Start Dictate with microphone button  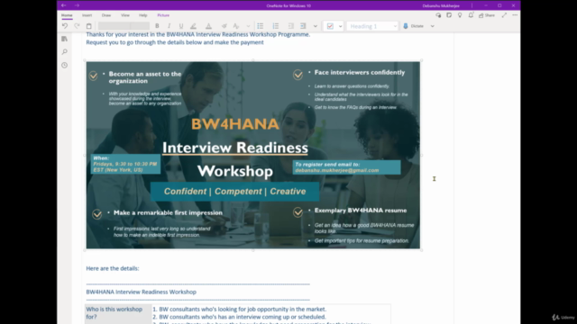tap(413, 26)
